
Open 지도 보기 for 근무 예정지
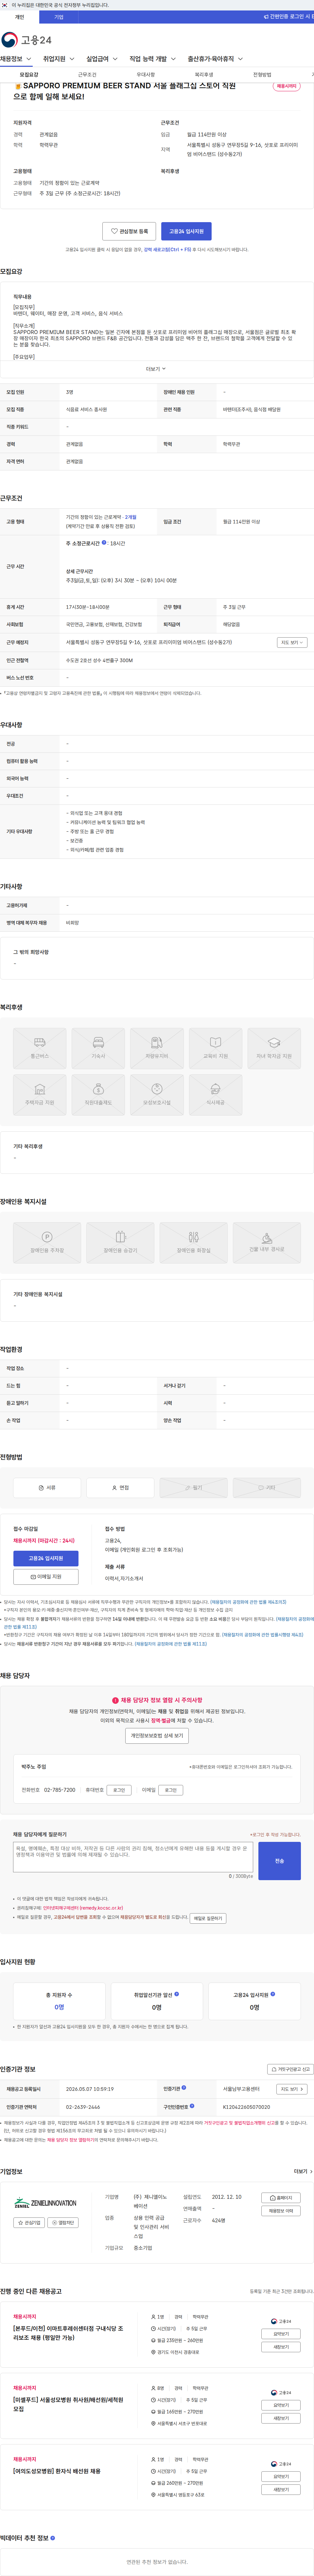292,642
